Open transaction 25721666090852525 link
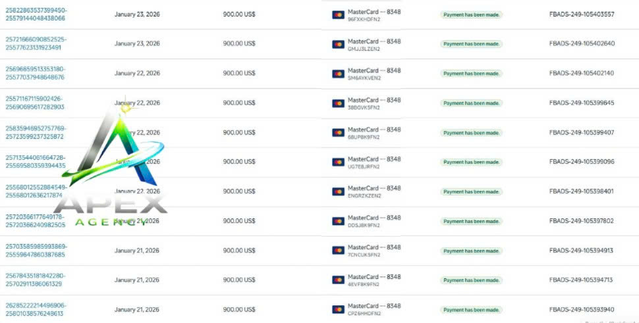 (36, 43)
